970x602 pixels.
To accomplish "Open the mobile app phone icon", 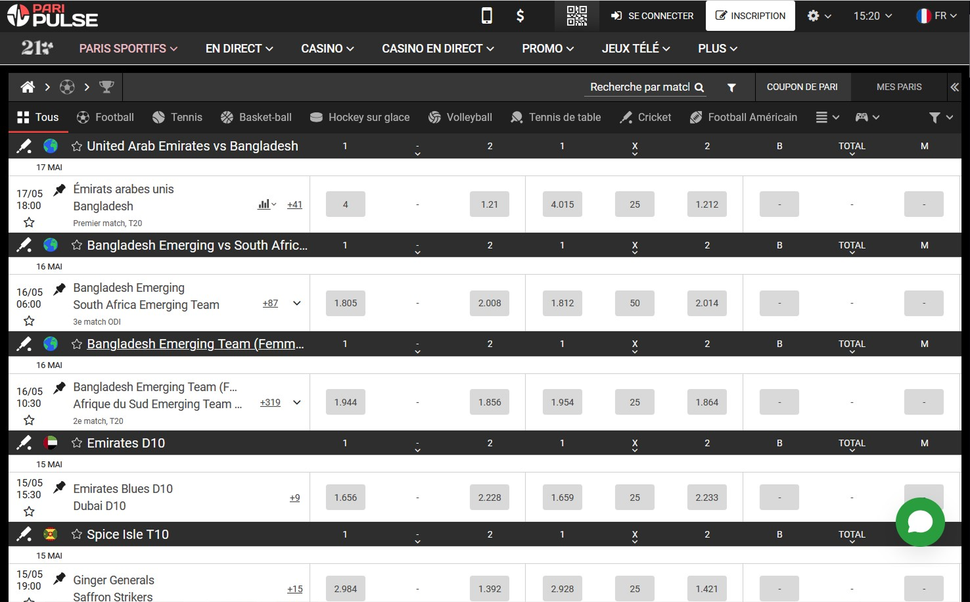I will (486, 16).
